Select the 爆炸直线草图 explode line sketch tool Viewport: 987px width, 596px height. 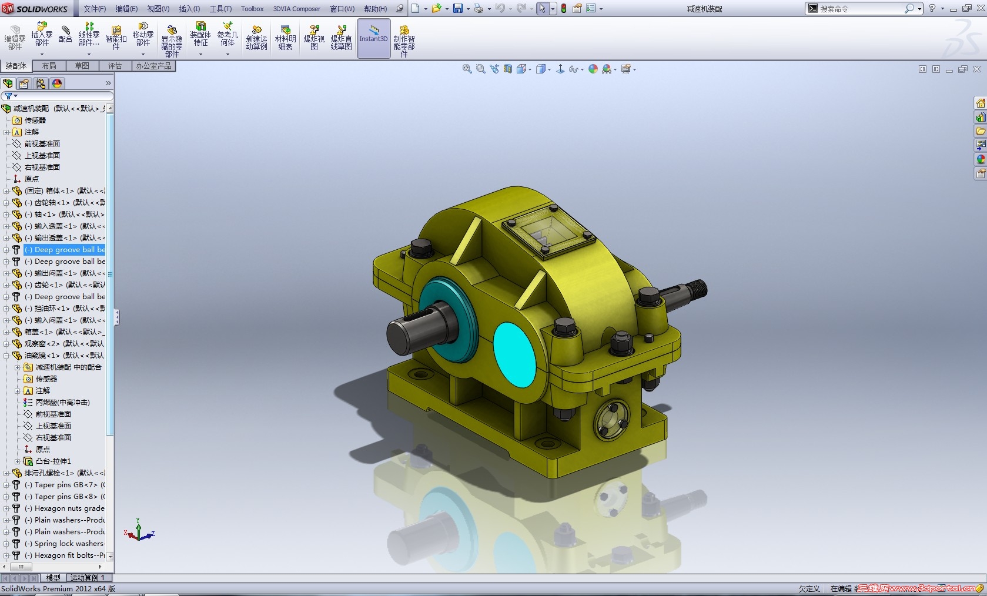coord(341,38)
